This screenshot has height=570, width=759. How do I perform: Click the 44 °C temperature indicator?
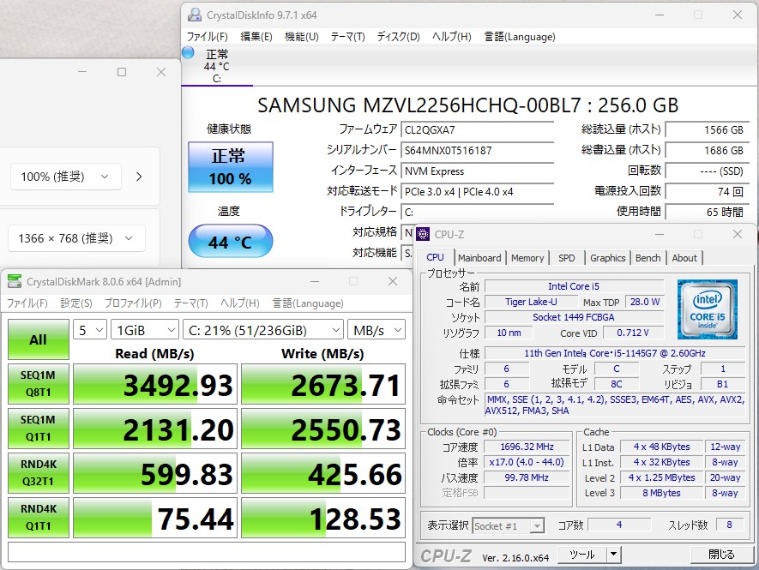[230, 243]
